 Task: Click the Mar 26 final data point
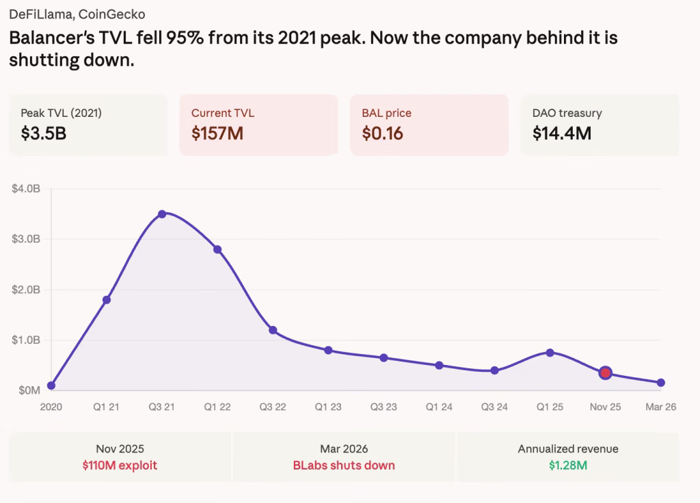(660, 383)
